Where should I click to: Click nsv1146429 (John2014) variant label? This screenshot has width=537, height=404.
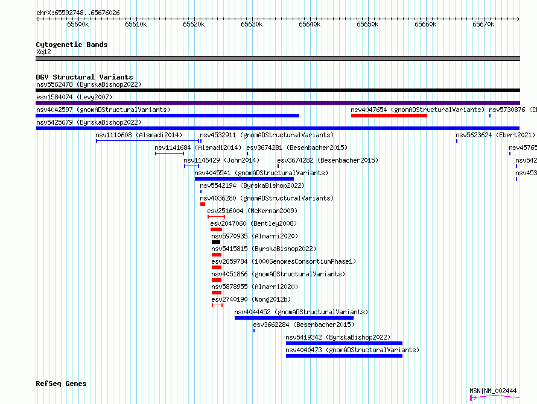coord(221,160)
